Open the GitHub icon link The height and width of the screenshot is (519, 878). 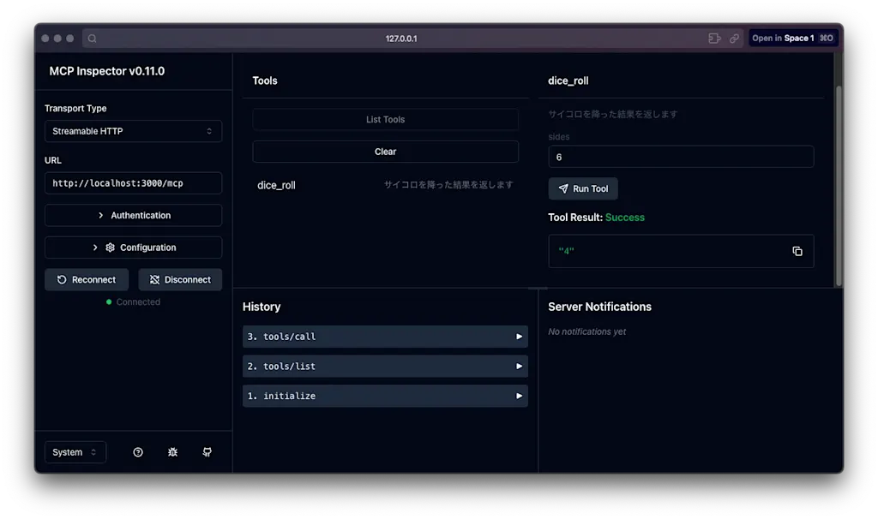[x=207, y=452]
